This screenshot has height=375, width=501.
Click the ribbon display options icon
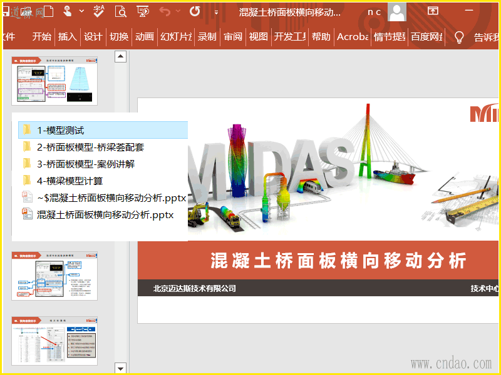(433, 11)
